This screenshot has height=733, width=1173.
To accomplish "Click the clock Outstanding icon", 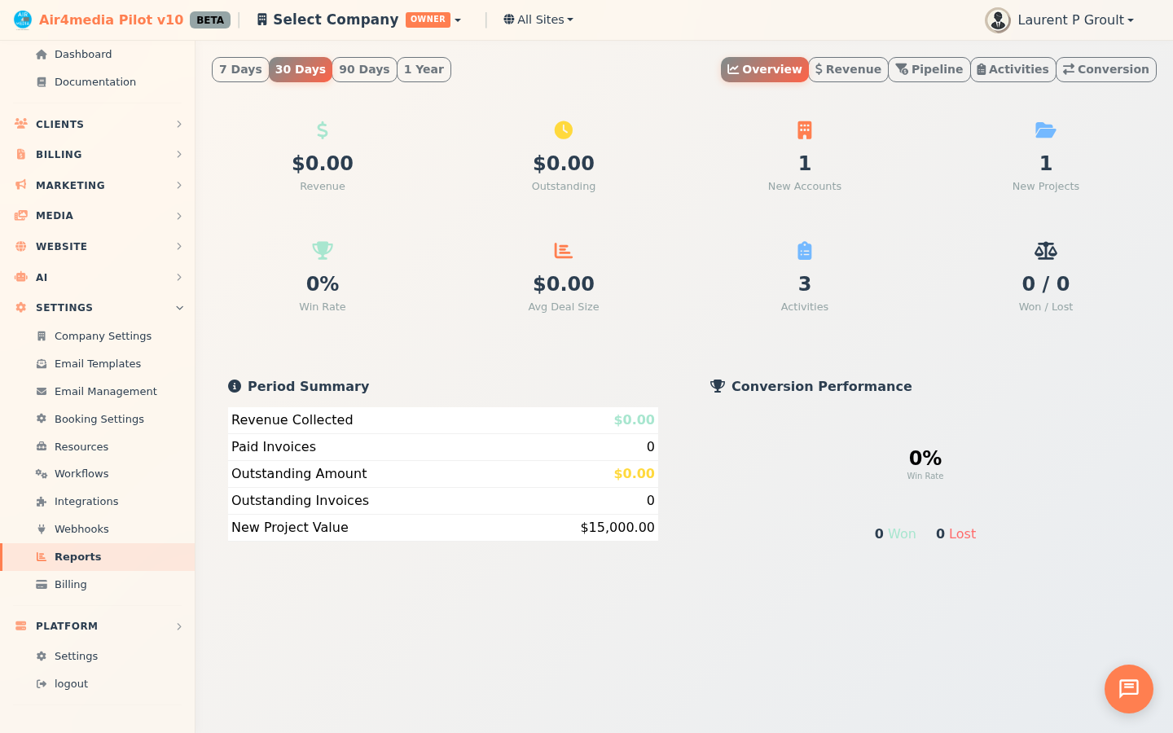I will click(564, 130).
